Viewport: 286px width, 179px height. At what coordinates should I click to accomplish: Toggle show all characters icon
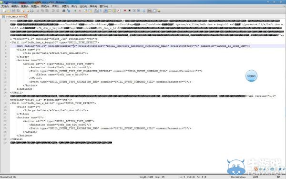coord(101,11)
